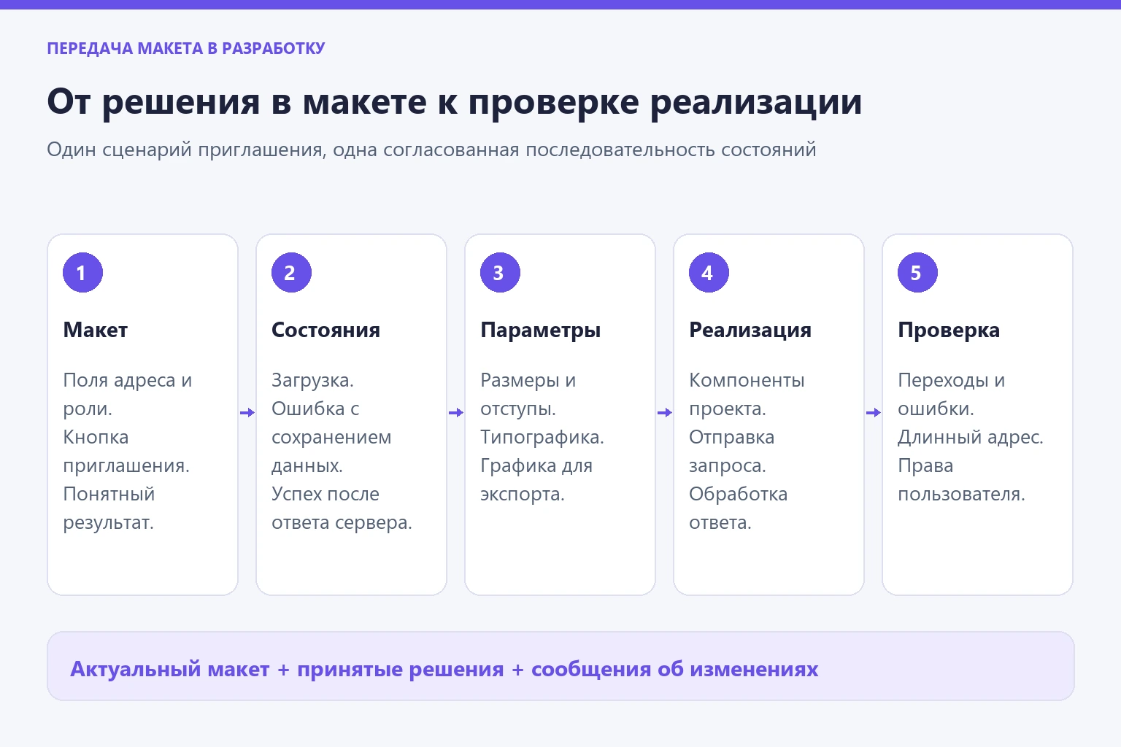The width and height of the screenshot is (1121, 747).
Task: Click the text «Обработка ответа.»
Action: pyautogui.click(x=738, y=508)
